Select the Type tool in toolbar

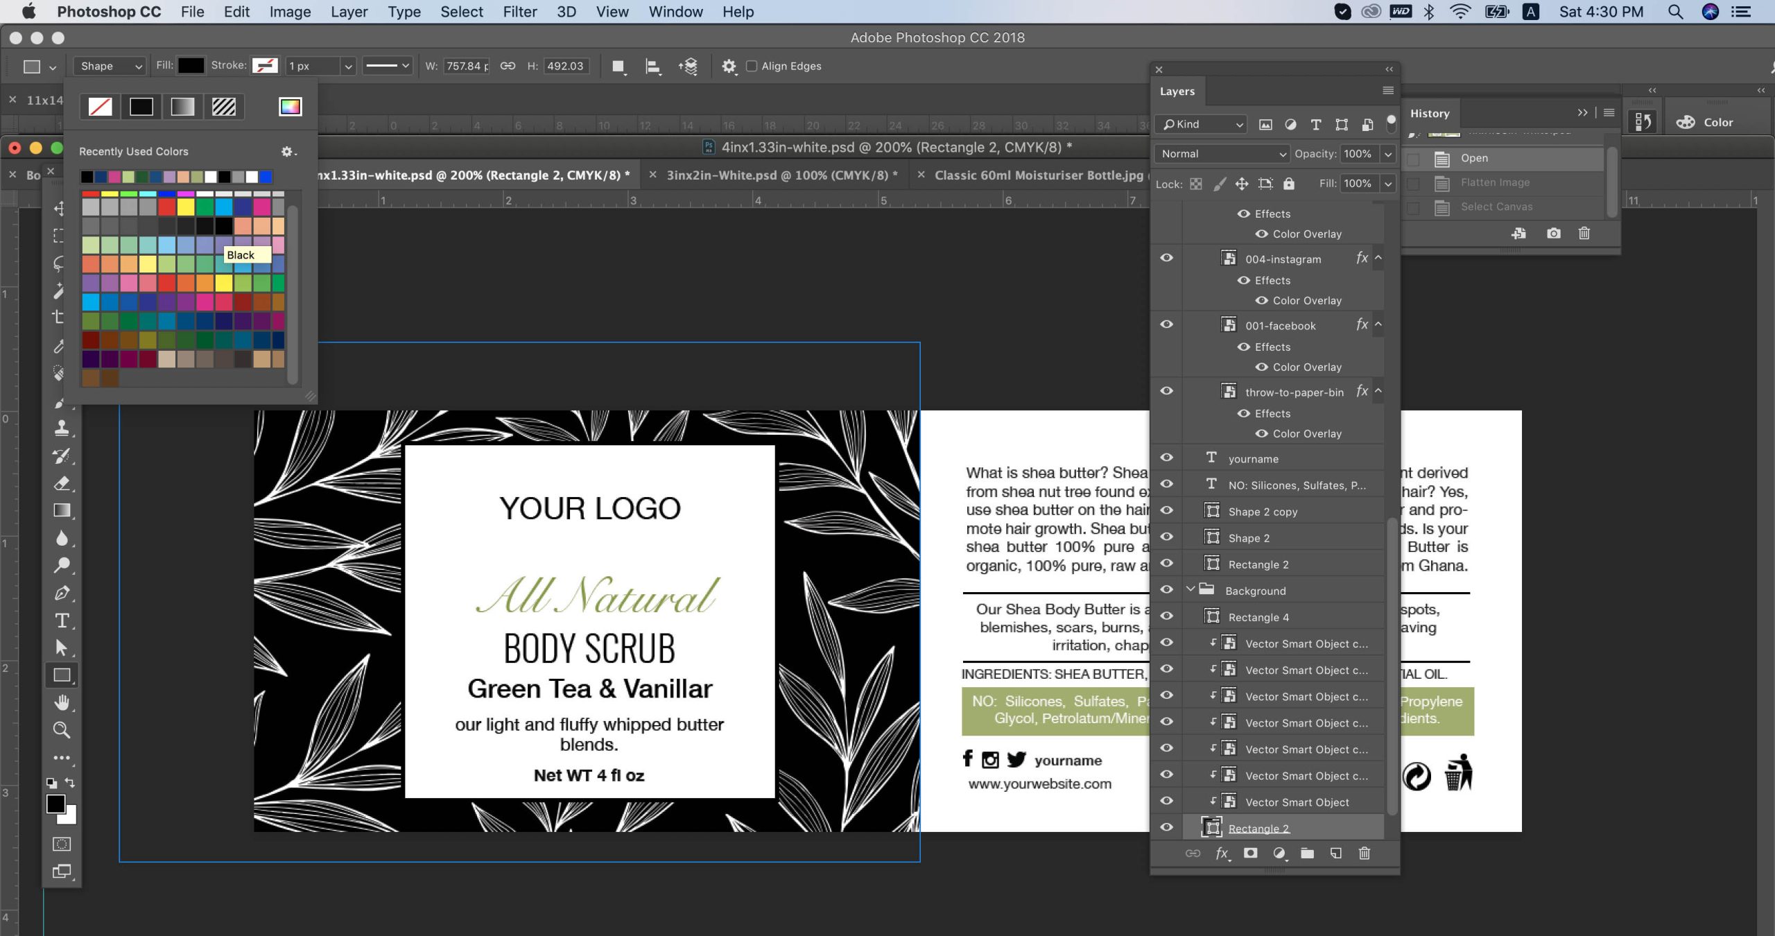pos(62,621)
